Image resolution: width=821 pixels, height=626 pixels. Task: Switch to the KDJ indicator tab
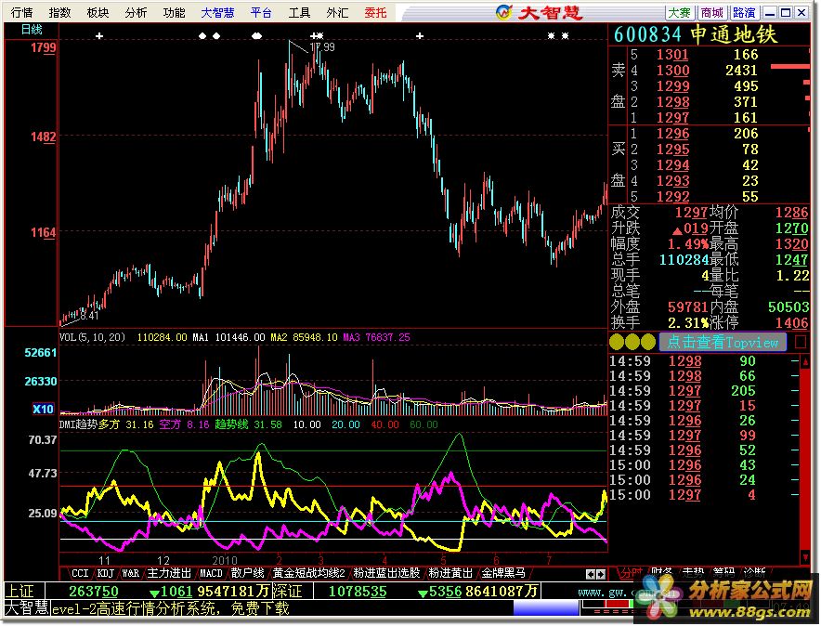tap(105, 573)
